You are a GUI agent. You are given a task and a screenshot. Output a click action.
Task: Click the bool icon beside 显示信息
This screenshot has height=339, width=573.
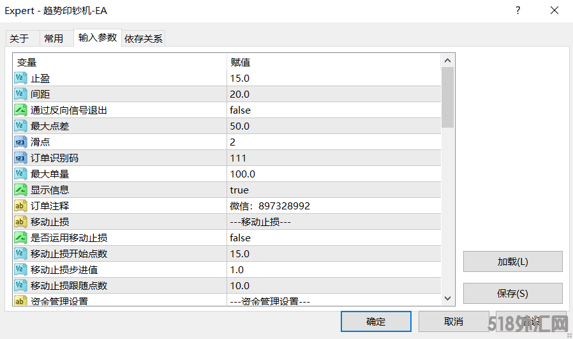pyautogui.click(x=20, y=190)
